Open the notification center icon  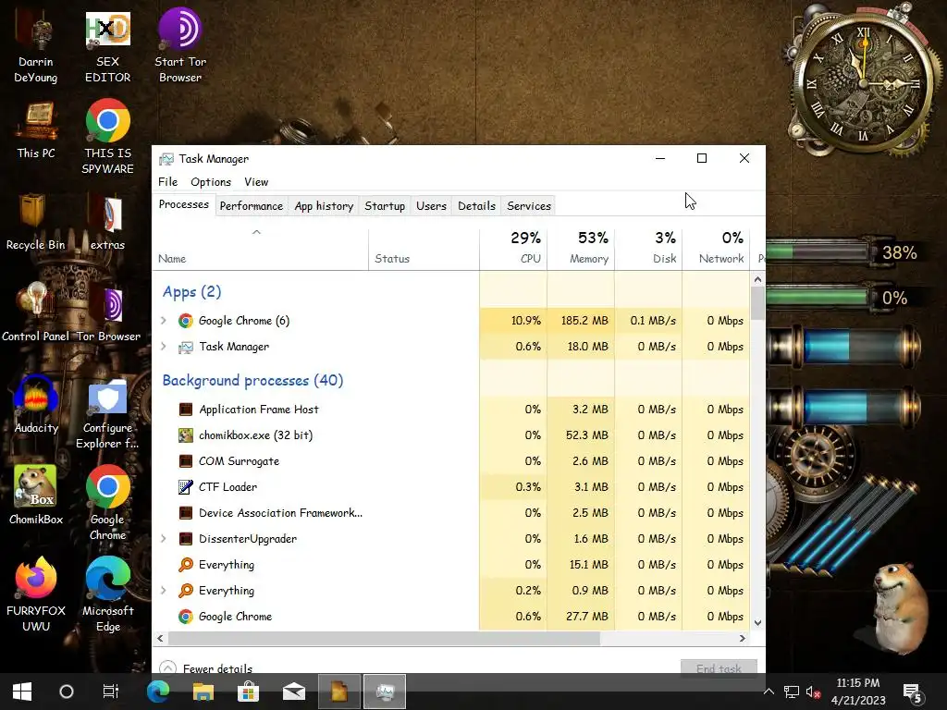tap(912, 692)
